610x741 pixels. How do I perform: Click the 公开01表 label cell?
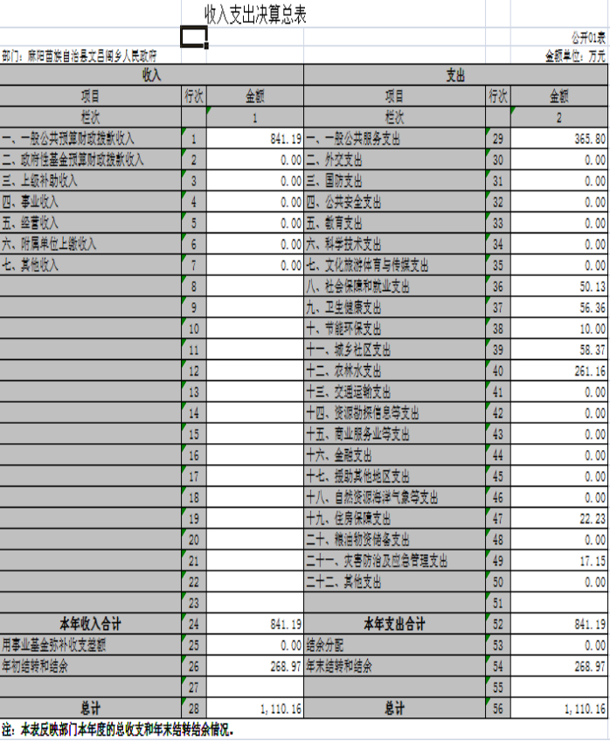tap(587, 38)
